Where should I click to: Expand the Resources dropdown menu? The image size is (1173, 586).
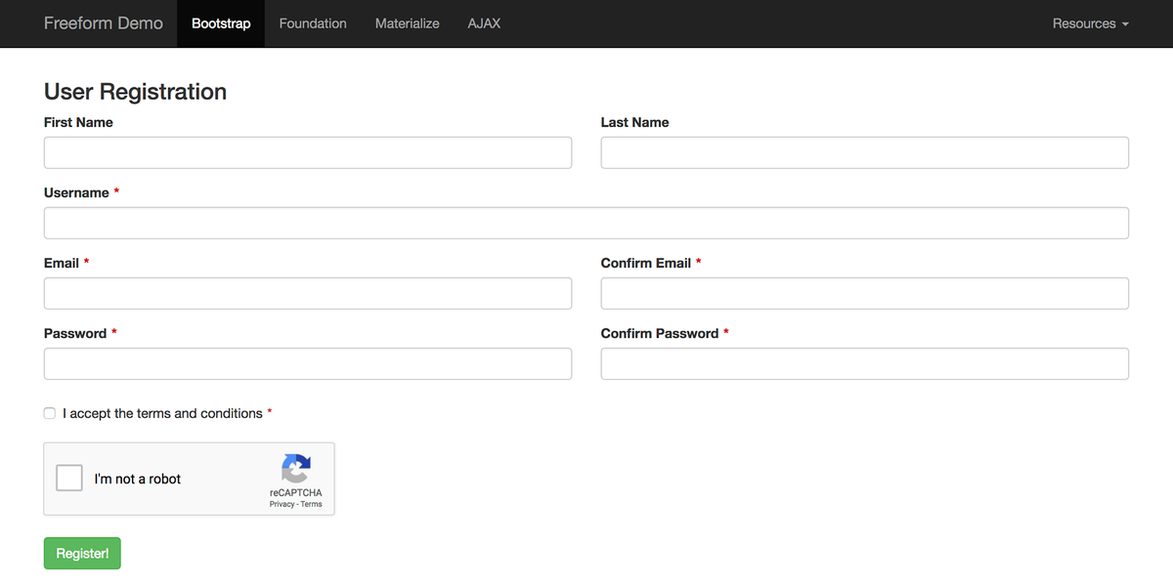click(1091, 23)
